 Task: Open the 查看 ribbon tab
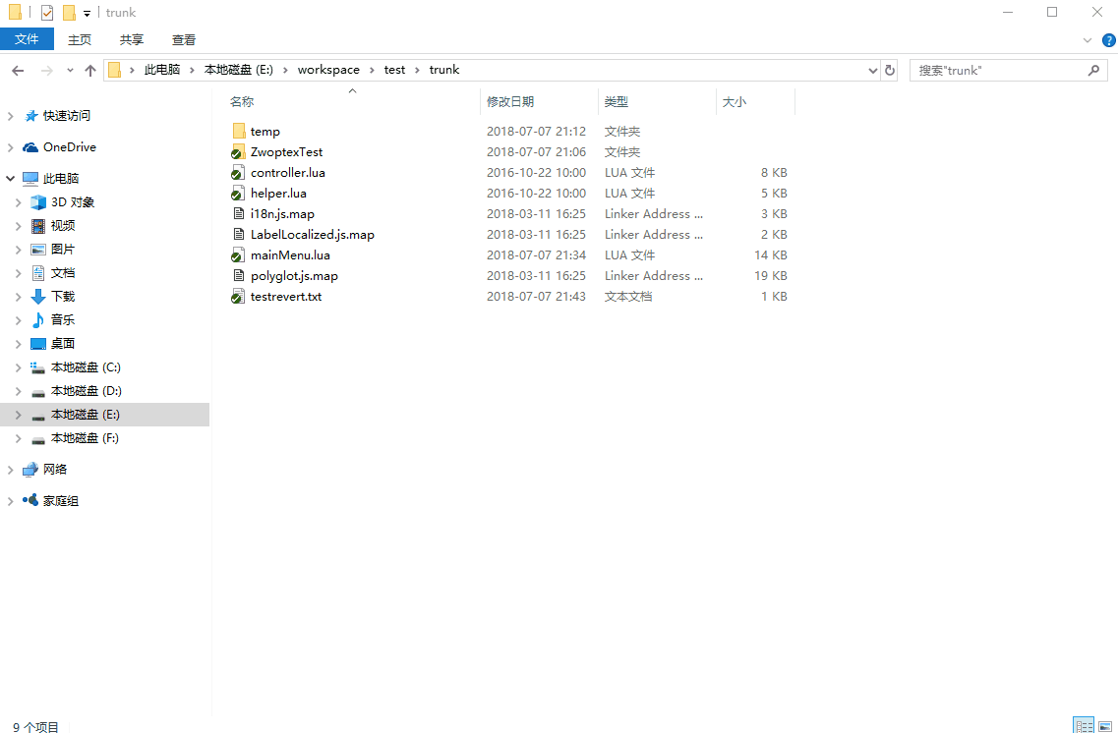coord(184,39)
